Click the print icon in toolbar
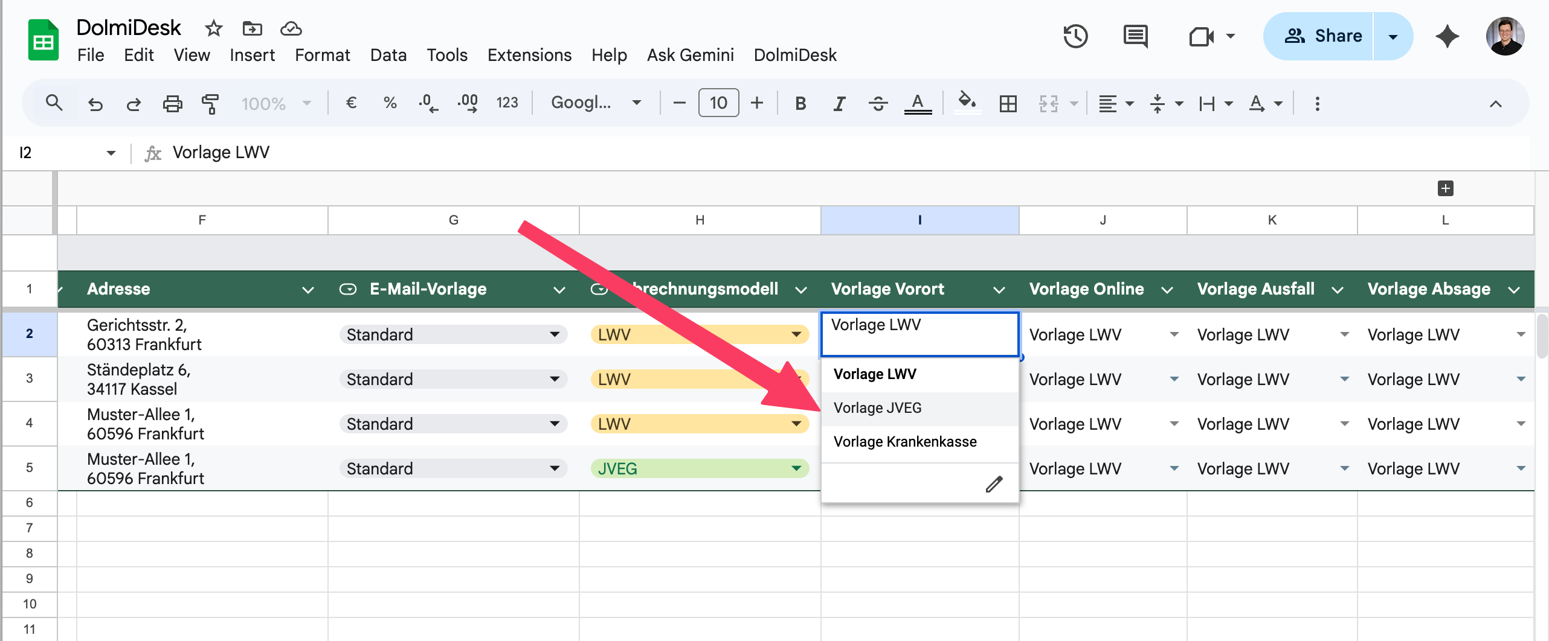 tap(172, 104)
